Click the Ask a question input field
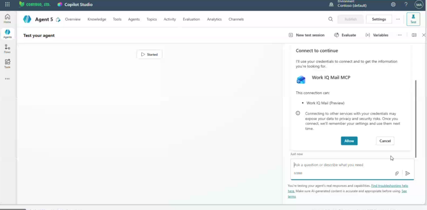This screenshot has width=427, height=210. (x=342, y=165)
